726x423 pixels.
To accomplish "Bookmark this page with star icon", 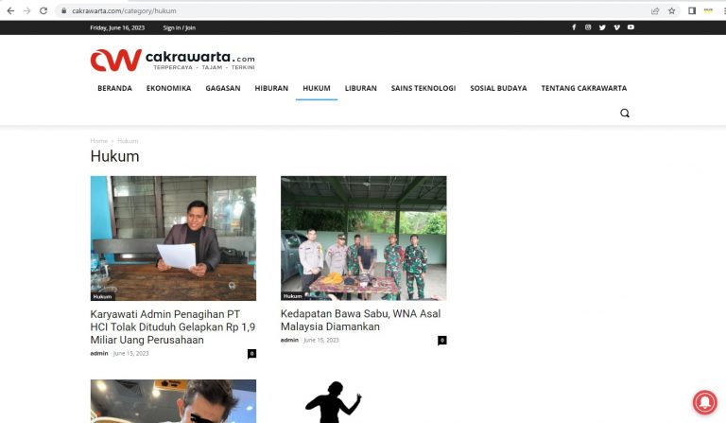I will coord(672,10).
